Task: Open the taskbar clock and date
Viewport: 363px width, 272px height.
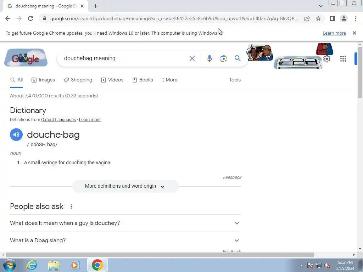Action: click(x=345, y=265)
